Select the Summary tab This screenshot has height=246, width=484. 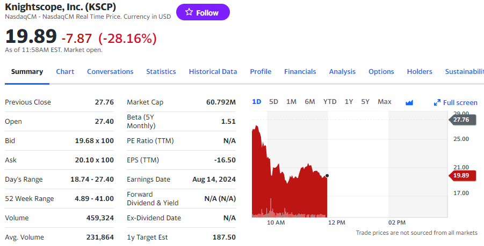(x=27, y=71)
